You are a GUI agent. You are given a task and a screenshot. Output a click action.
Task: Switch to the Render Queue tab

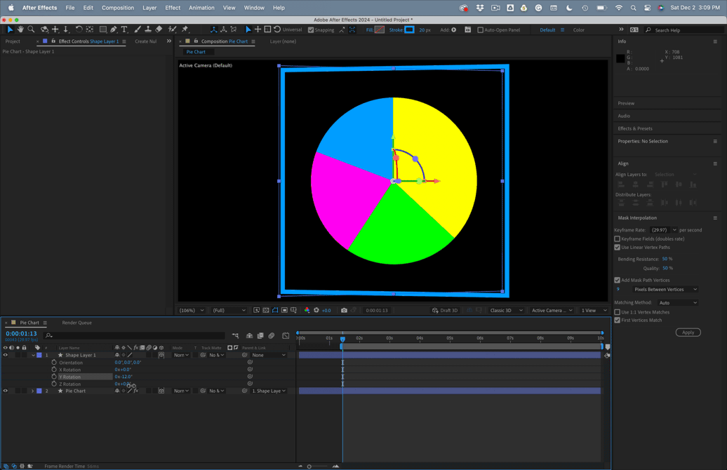pos(77,323)
